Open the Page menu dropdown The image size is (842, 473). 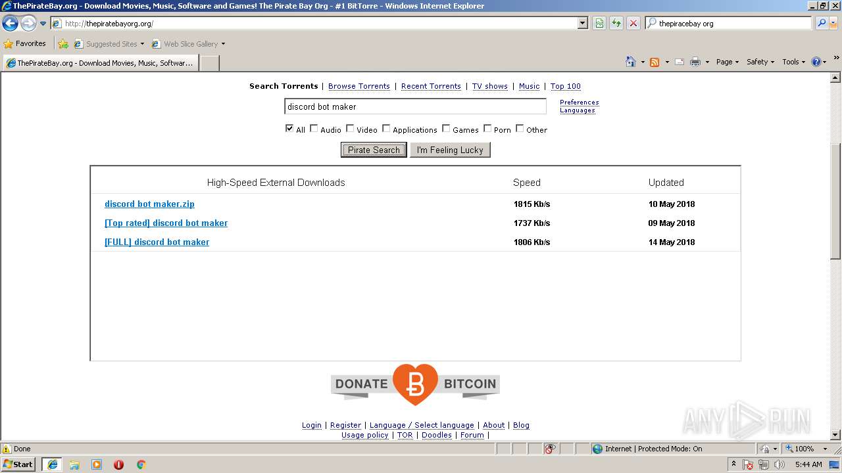click(x=728, y=62)
